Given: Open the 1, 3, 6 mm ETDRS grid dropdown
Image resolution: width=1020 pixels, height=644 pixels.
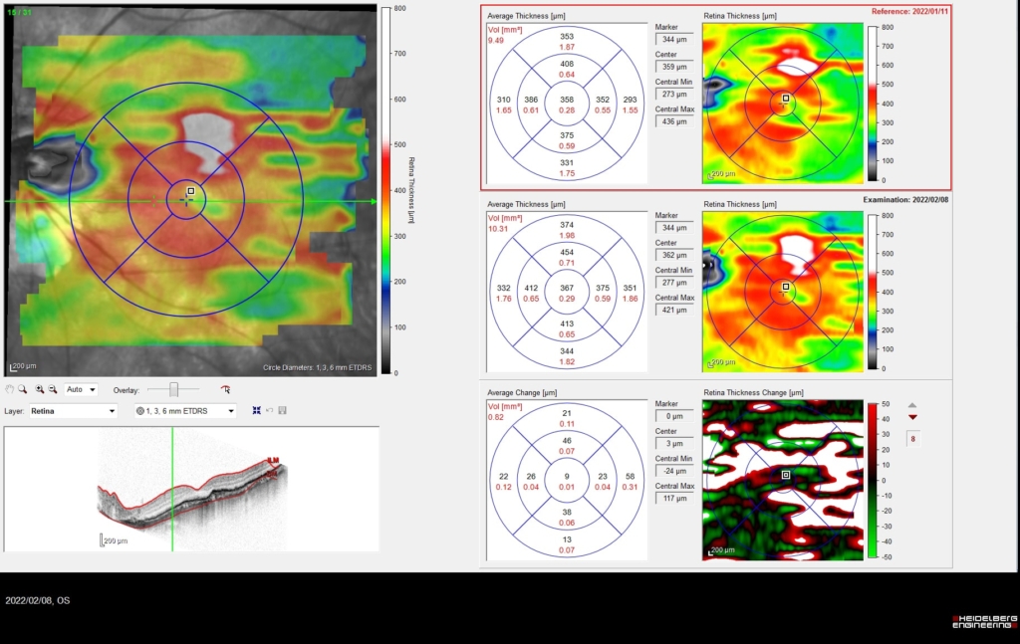Looking at the screenshot, I should pos(185,410).
